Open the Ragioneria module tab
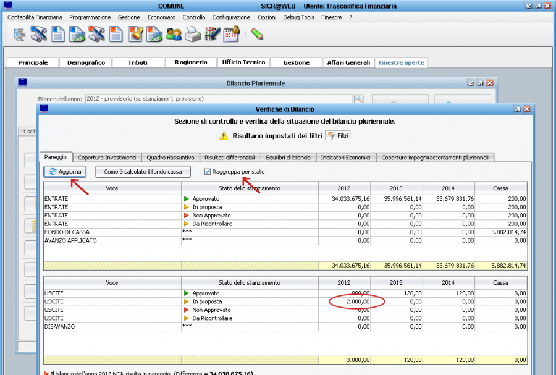The image size is (556, 375). point(190,62)
